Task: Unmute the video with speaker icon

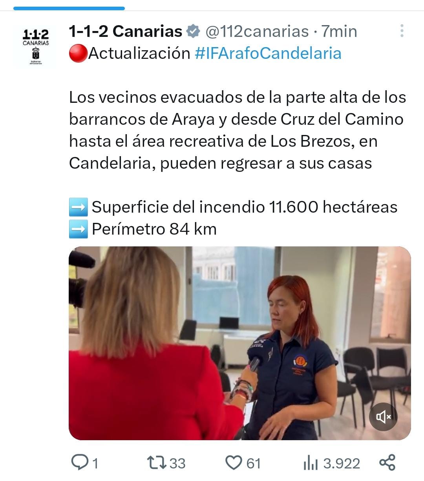Action: pos(383,416)
